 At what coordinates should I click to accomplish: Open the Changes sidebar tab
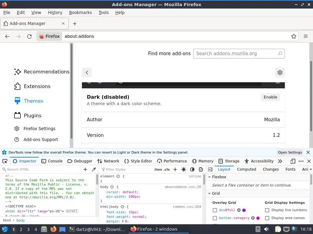coord(271,169)
